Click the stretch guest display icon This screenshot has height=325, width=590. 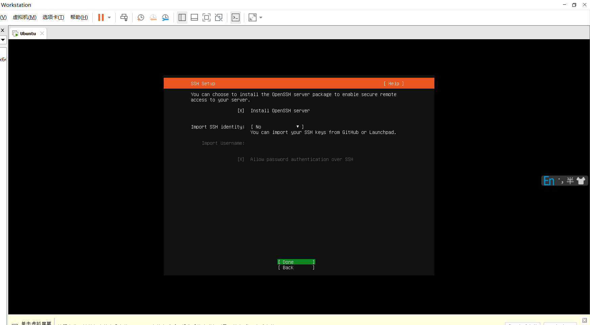[x=252, y=17]
